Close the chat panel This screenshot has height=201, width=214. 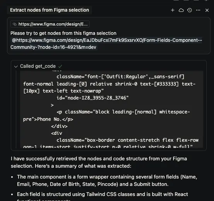pyautogui.click(x=207, y=10)
